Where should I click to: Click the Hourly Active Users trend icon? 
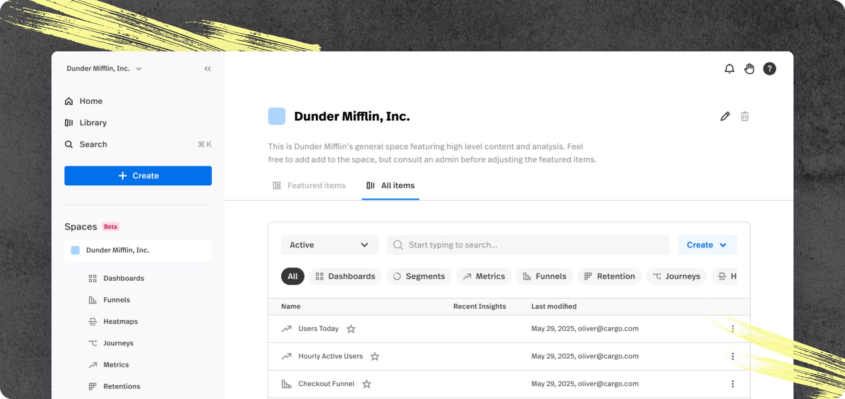click(287, 356)
